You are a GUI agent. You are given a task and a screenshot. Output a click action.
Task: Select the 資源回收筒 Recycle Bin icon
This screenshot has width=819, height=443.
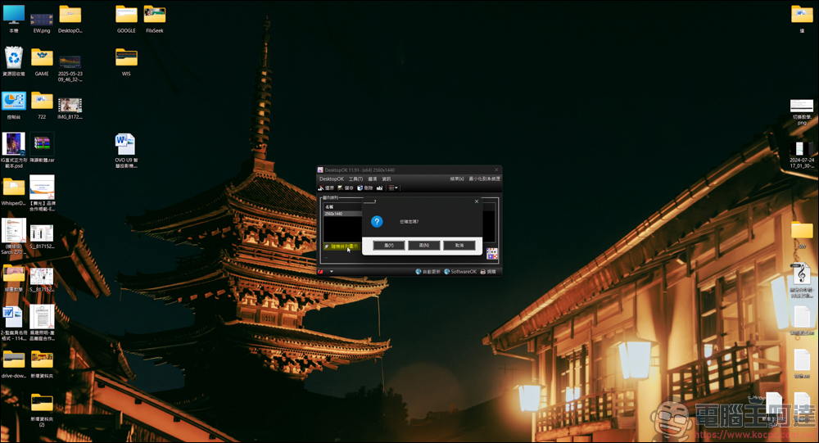pos(14,61)
